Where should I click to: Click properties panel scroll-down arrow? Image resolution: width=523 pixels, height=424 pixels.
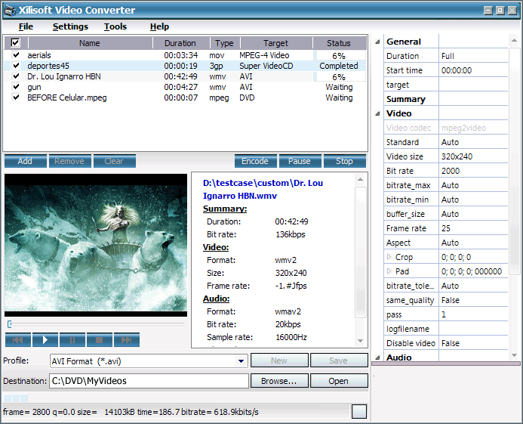coord(514,355)
